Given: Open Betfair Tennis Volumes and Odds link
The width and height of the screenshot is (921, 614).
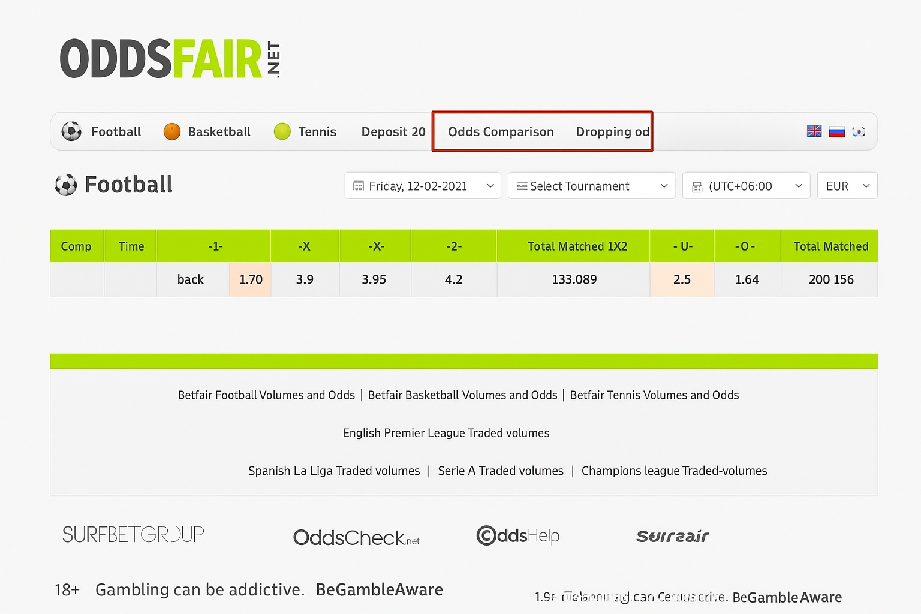Looking at the screenshot, I should tap(654, 395).
